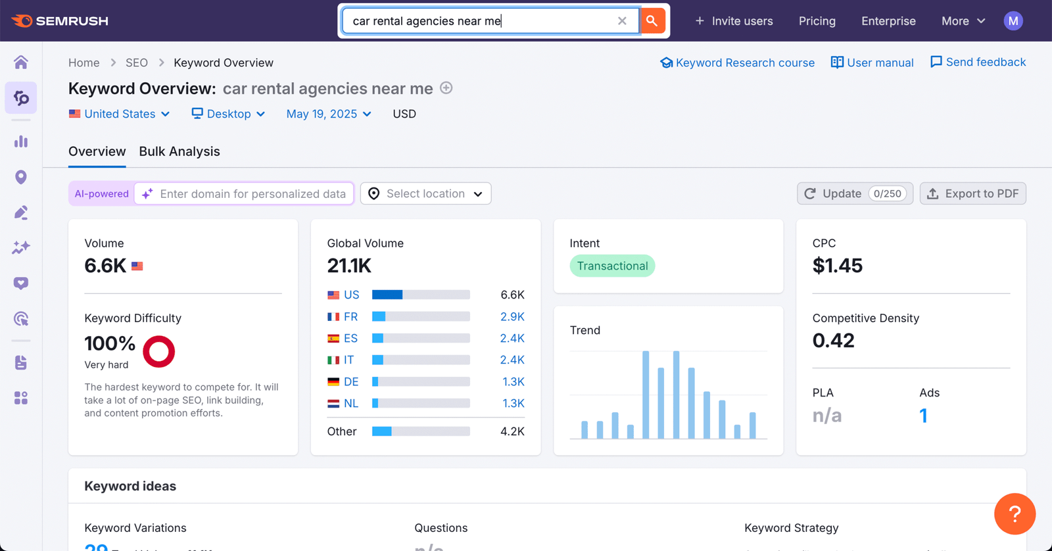Open the Select location dropdown
The image size is (1052, 551).
[x=425, y=193]
